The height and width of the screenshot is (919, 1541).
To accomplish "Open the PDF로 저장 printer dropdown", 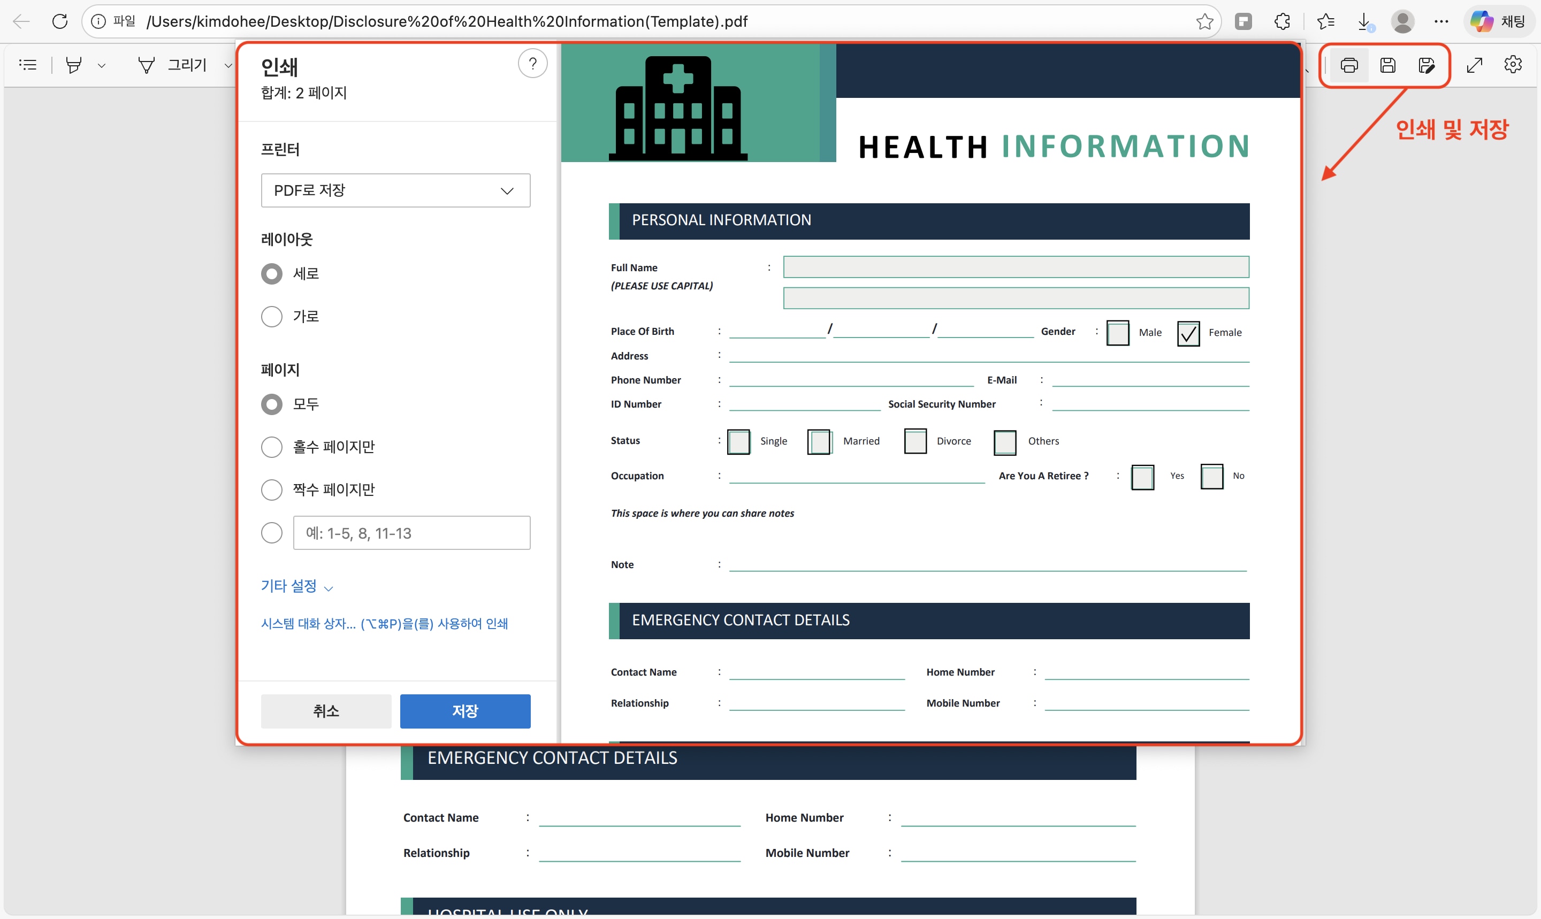I will [x=395, y=190].
